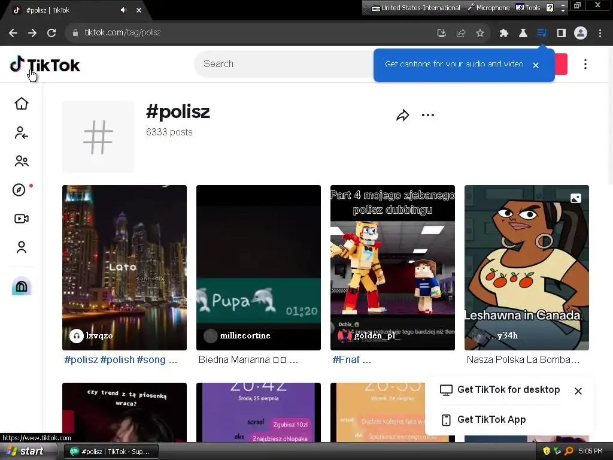The width and height of the screenshot is (613, 460).
Task: Click the #polisz hashtag placeholder image
Action: click(x=98, y=137)
